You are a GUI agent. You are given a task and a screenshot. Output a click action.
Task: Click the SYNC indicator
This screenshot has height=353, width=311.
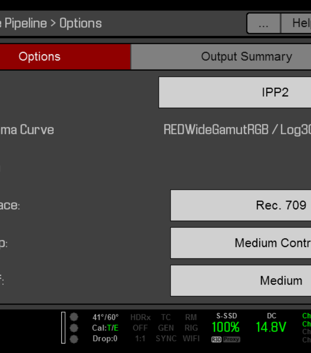click(166, 338)
